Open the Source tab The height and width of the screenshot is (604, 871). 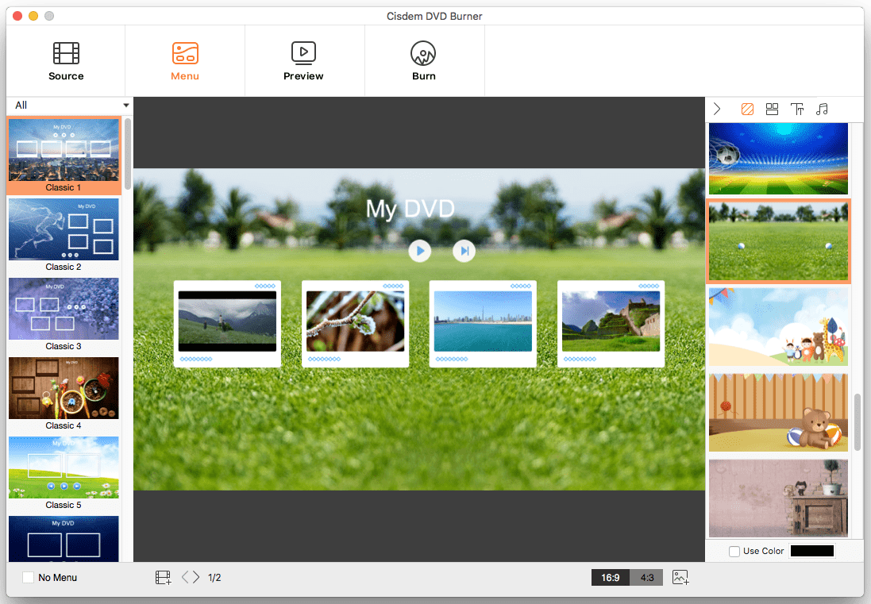(x=66, y=61)
